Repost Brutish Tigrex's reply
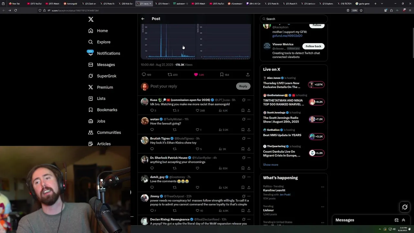This screenshot has height=233, width=414. [x=175, y=149]
